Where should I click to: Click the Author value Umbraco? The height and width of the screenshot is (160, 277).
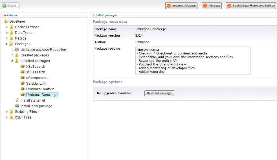pos(142,42)
